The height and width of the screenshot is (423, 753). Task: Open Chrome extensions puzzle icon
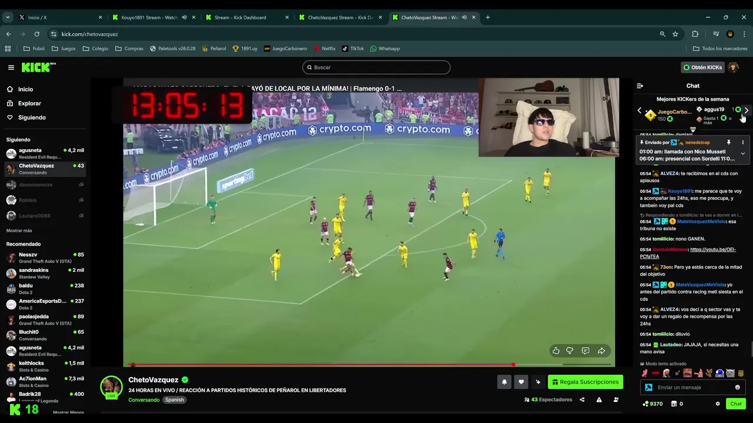click(x=695, y=34)
